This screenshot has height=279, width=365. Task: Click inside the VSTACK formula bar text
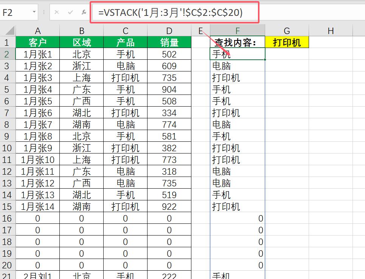170,12
